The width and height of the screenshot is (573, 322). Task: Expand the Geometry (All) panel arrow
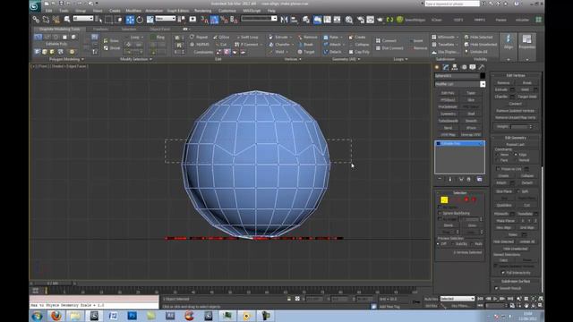tap(359, 59)
